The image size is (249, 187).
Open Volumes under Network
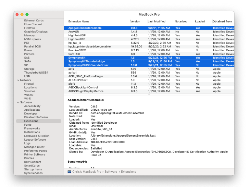coord(30,91)
